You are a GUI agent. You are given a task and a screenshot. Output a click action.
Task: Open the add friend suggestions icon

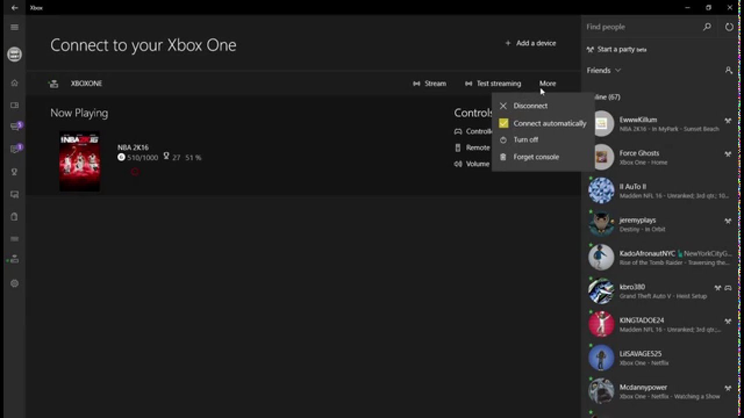tap(729, 70)
